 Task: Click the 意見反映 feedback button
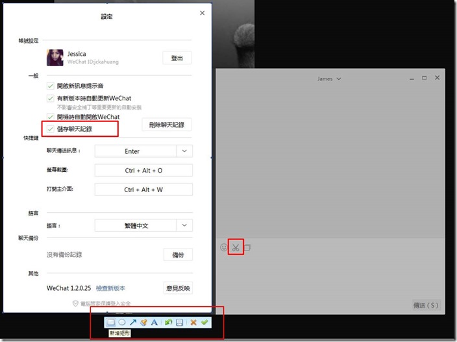[178, 288]
